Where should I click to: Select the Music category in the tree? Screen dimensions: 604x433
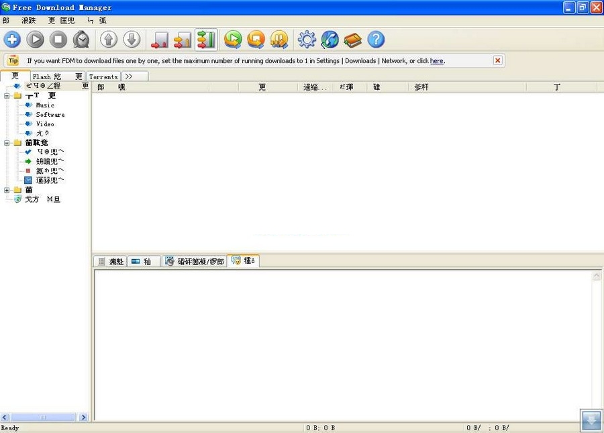click(45, 105)
